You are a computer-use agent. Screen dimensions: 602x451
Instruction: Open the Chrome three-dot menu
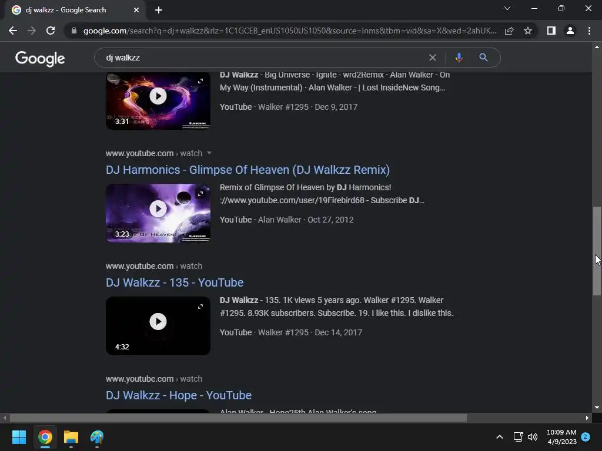589,31
